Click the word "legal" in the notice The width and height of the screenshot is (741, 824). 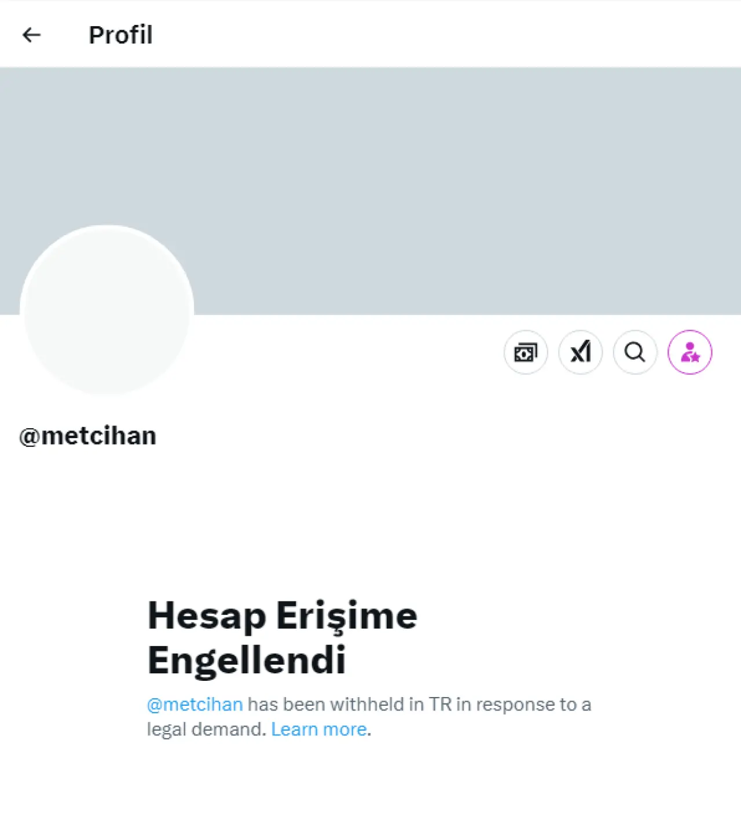pos(166,729)
